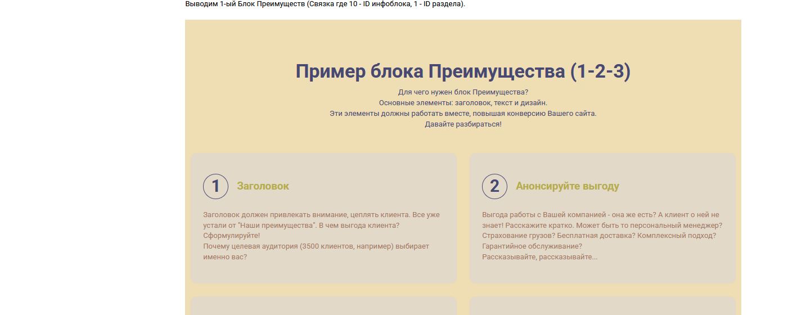Click the circled number 2 icon
Image resolution: width=788 pixels, height=315 pixels.
pyautogui.click(x=494, y=186)
